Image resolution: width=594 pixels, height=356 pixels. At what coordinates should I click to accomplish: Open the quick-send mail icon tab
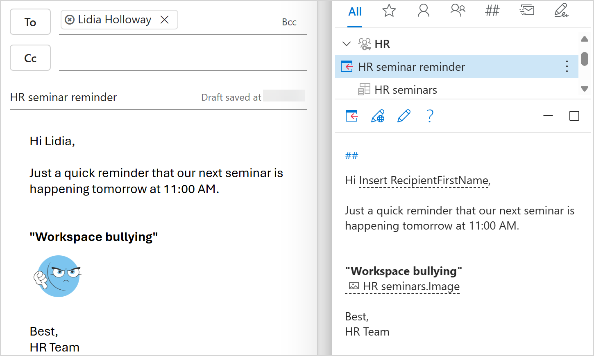(527, 11)
